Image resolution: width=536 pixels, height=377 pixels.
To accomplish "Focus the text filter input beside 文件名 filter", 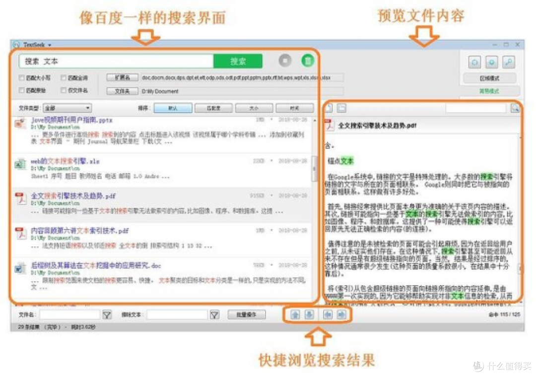I will 177,314.
